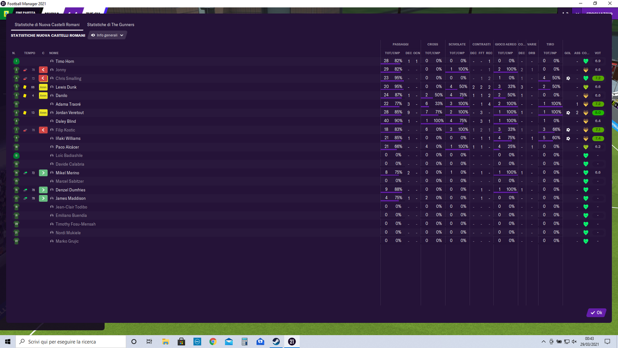The width and height of the screenshot is (618, 348).
Task: Click the DRB column header
Action: coord(532,53)
